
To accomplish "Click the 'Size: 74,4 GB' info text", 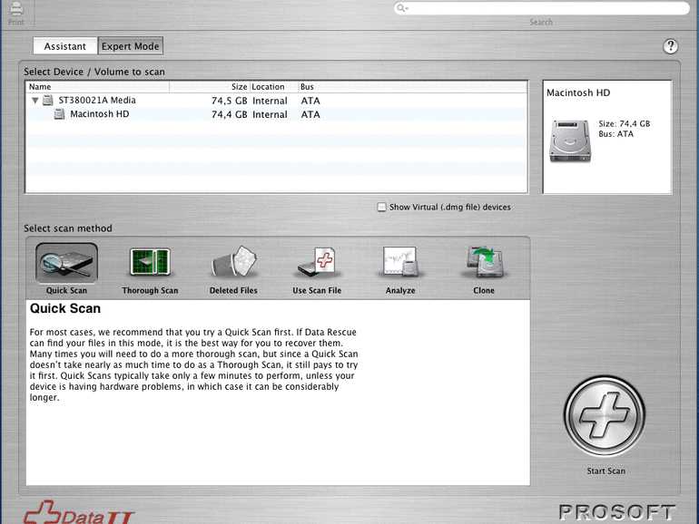I will coord(625,124).
